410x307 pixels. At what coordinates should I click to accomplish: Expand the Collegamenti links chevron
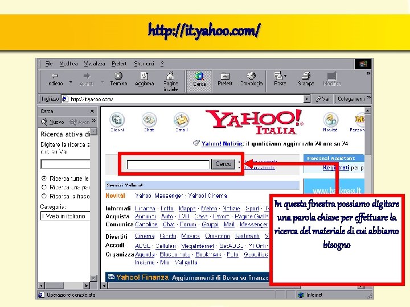[368, 98]
